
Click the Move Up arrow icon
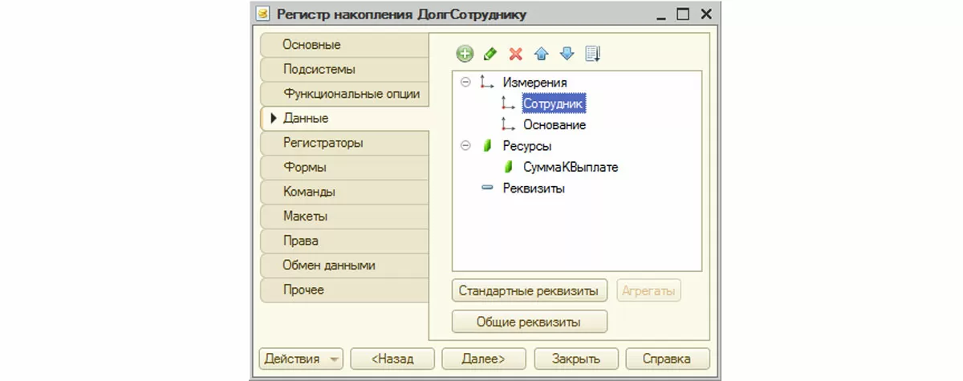tap(542, 54)
